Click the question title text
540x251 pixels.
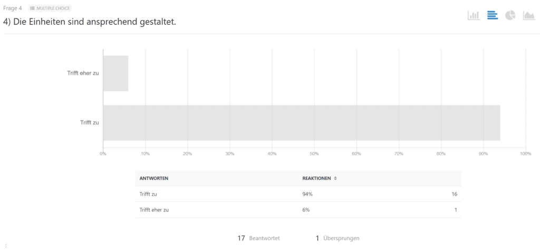(x=90, y=21)
